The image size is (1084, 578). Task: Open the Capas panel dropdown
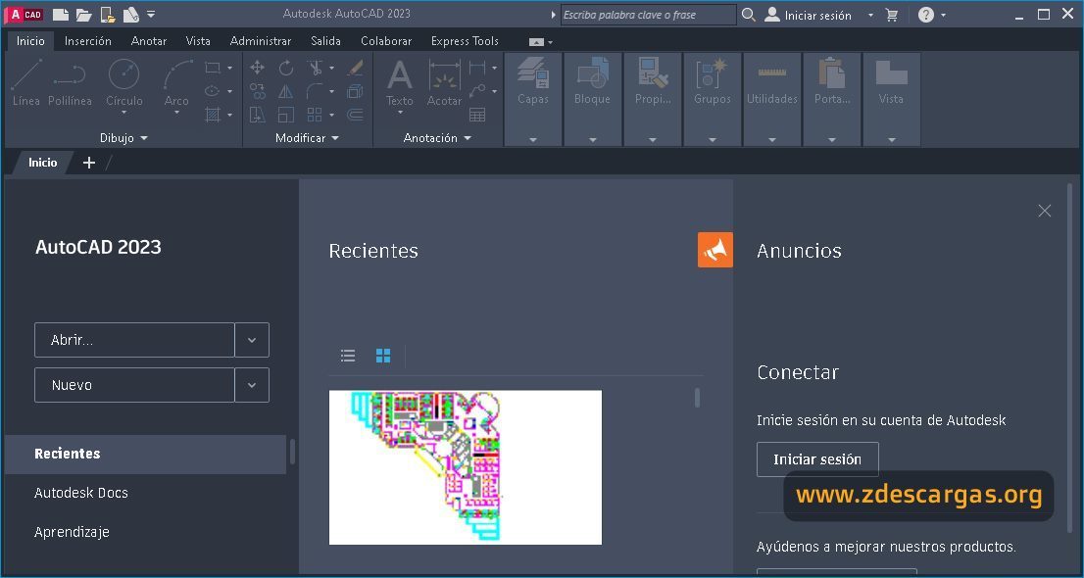click(x=533, y=140)
